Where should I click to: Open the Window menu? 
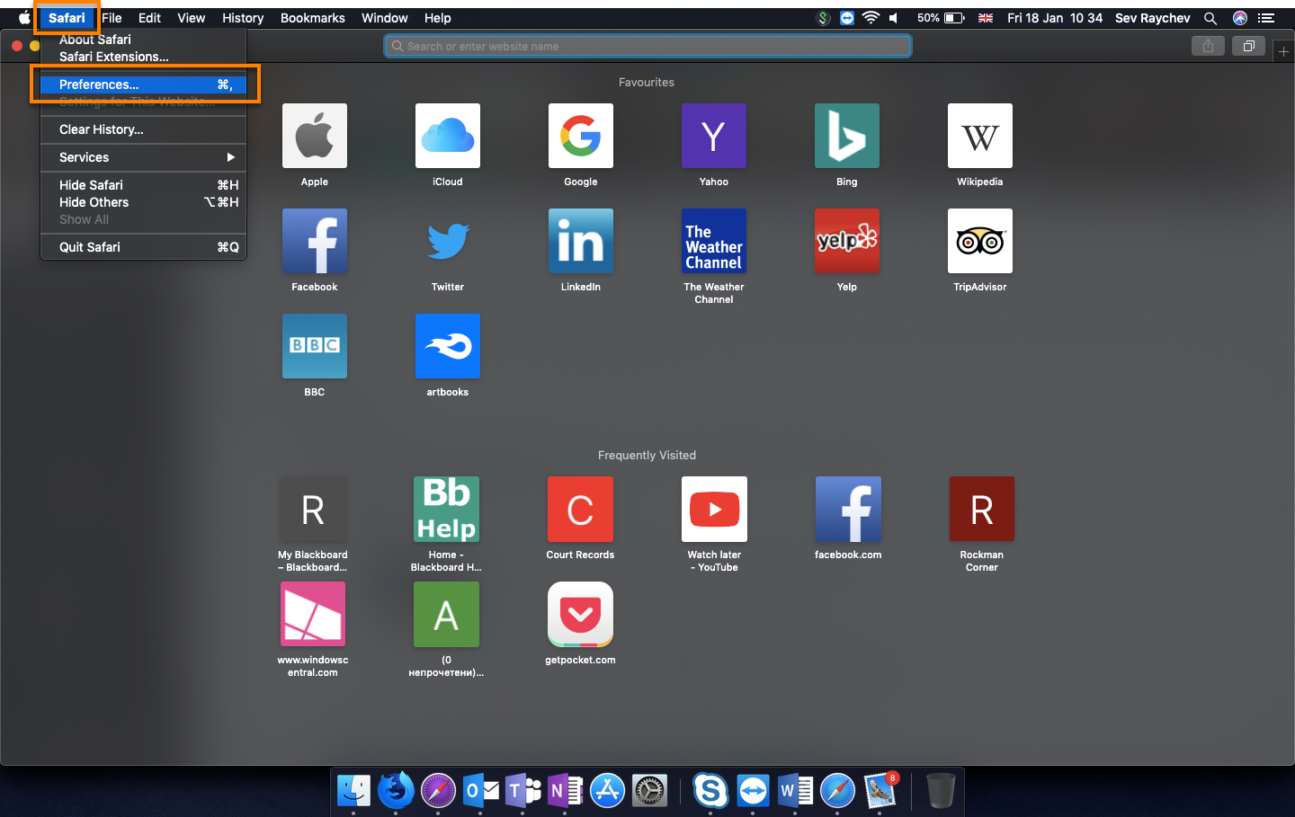[385, 18]
